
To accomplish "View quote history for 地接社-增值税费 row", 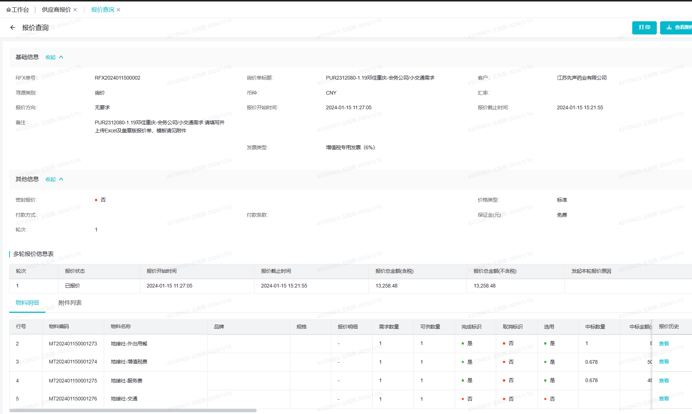I will (664, 362).
